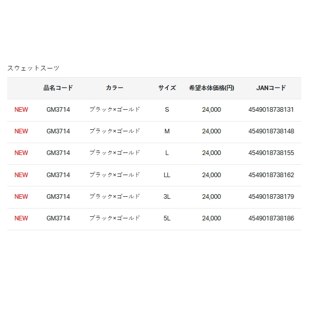Select the サイズ column header
This screenshot has height=309, width=309.
[x=167, y=88]
